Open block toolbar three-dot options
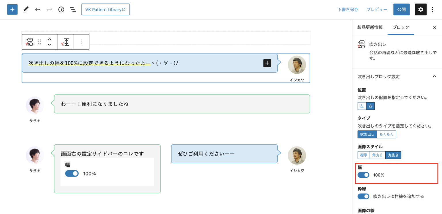Screen dimensions: 442x214 coord(81,42)
